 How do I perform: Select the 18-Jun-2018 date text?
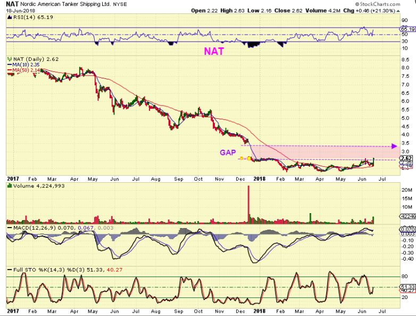(x=19, y=11)
